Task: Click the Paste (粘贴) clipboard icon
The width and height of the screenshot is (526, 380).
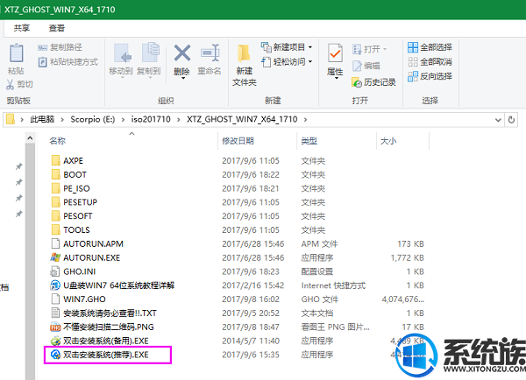Action: tap(16, 53)
